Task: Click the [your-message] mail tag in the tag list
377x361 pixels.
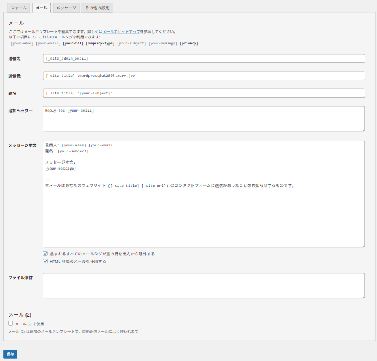Action: coord(163,43)
